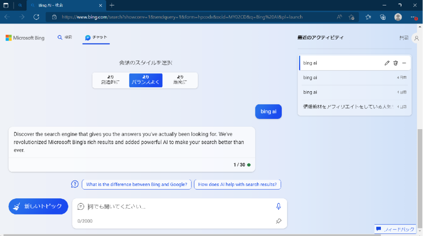Activate the microphone voice input
Viewport: 423px width, 236px height.
pyautogui.click(x=278, y=207)
